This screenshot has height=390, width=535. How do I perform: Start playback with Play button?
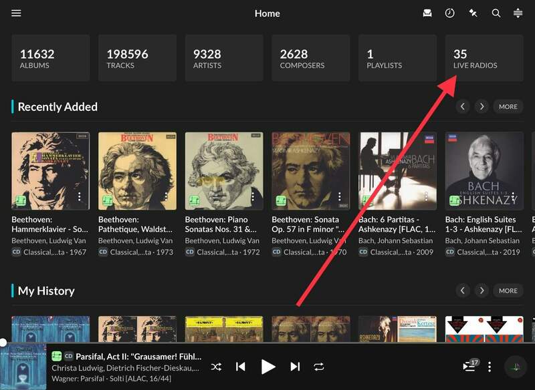(x=268, y=367)
